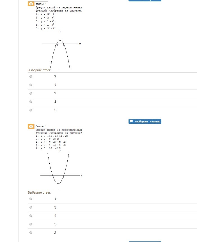The image size is (197, 242).
Task: Click the partially visible blue button at top
Action: (145, 1)
